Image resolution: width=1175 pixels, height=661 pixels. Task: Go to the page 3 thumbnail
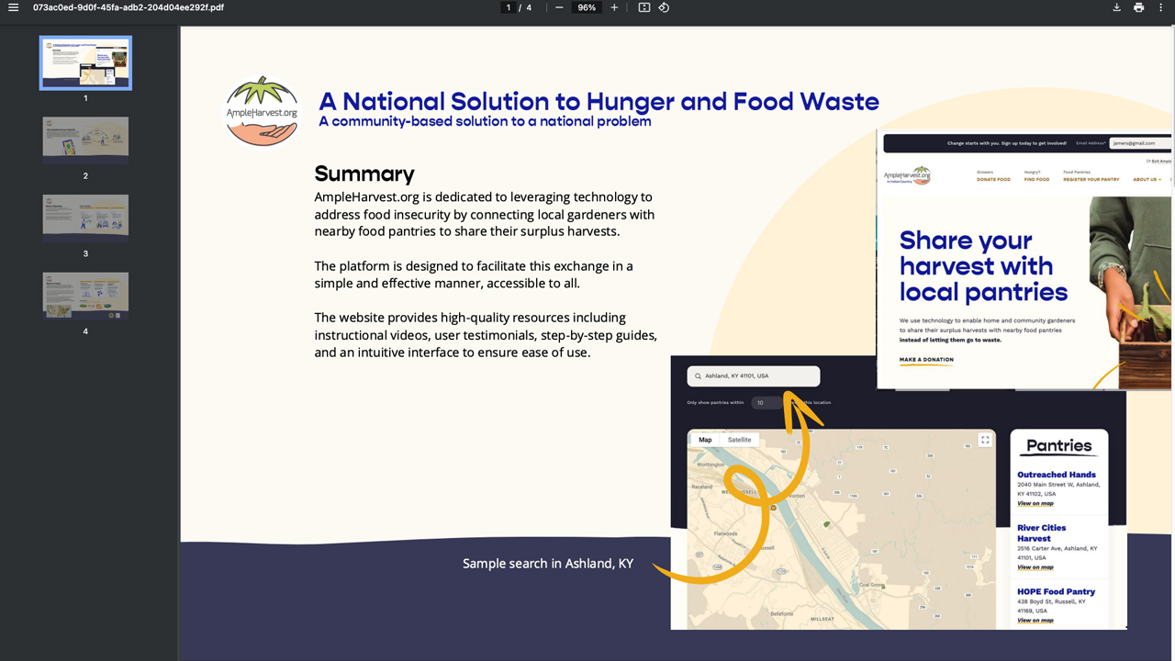point(85,218)
